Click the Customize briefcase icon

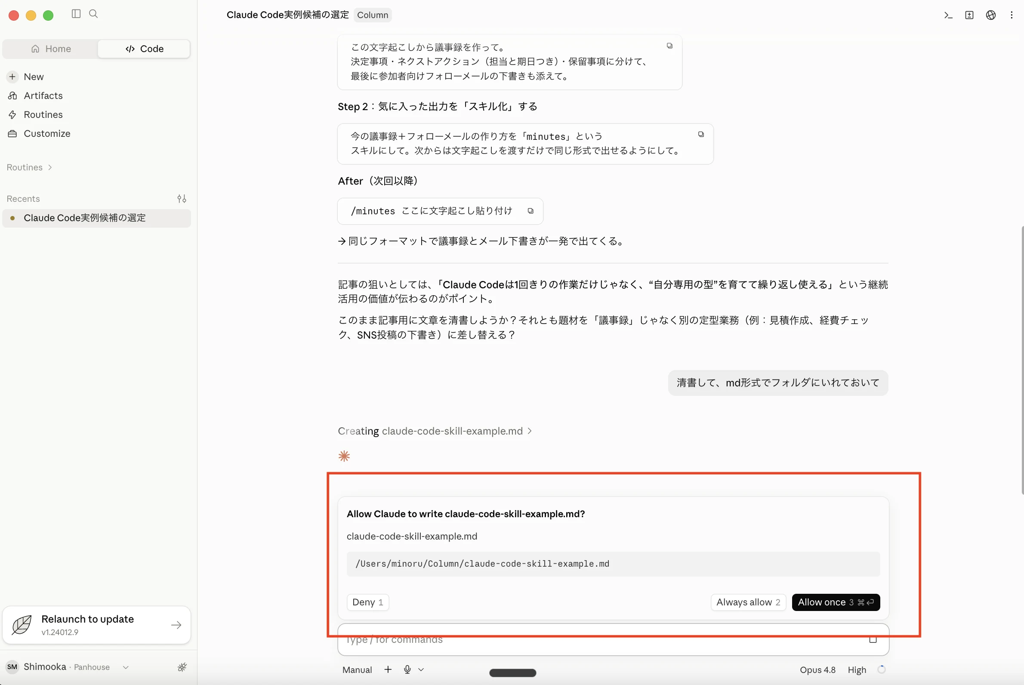tap(12, 134)
